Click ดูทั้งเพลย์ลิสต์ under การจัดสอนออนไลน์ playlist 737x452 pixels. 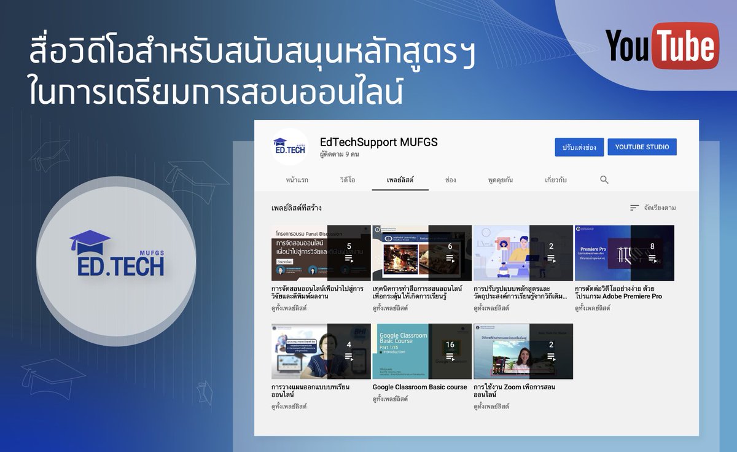pyautogui.click(x=289, y=308)
